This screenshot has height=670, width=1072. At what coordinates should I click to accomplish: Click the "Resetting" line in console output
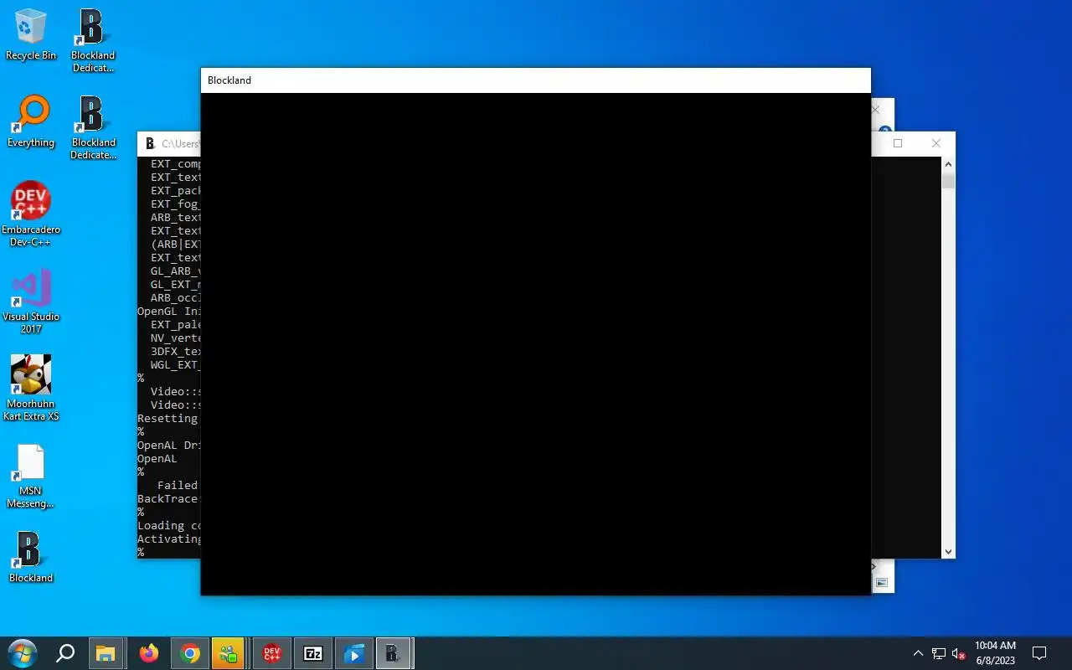[168, 418]
